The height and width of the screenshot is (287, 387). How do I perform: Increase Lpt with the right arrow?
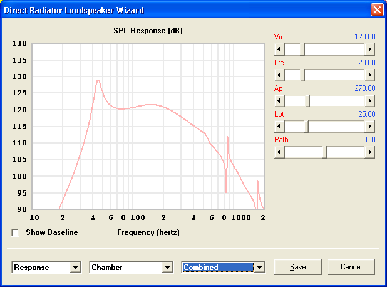[369, 127]
